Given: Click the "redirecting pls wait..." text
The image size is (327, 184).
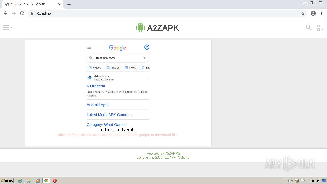Looking at the screenshot, I should [x=118, y=130].
